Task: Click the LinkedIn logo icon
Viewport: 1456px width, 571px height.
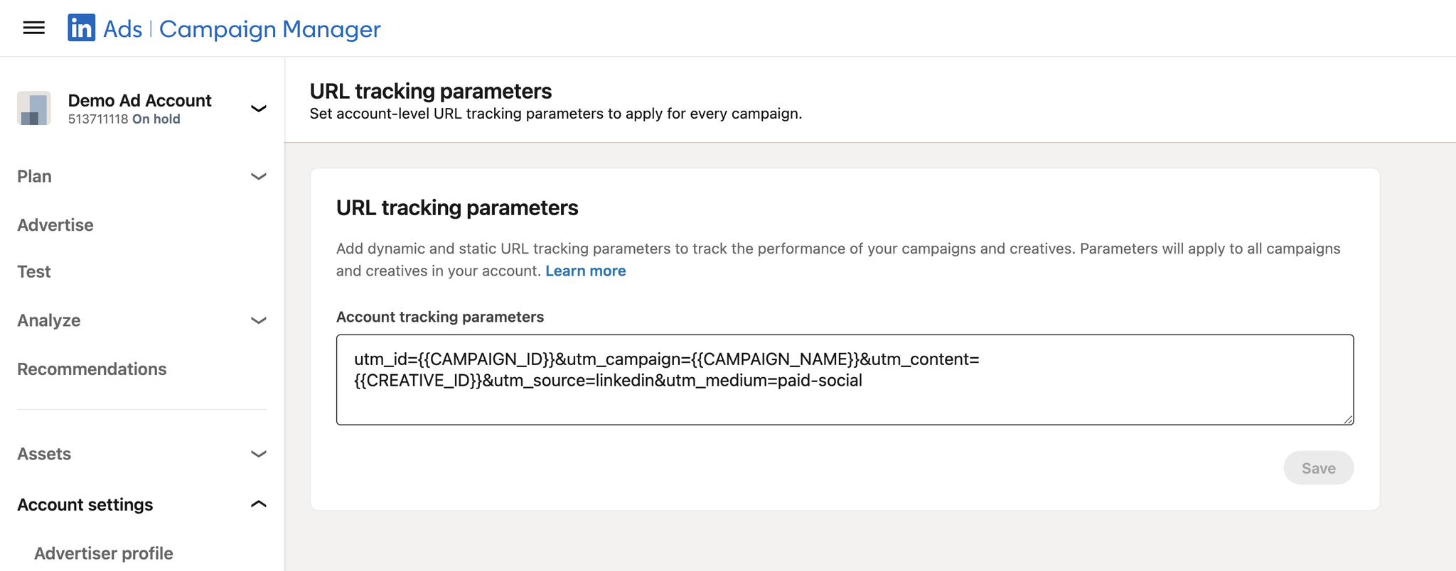Action: pyautogui.click(x=81, y=28)
